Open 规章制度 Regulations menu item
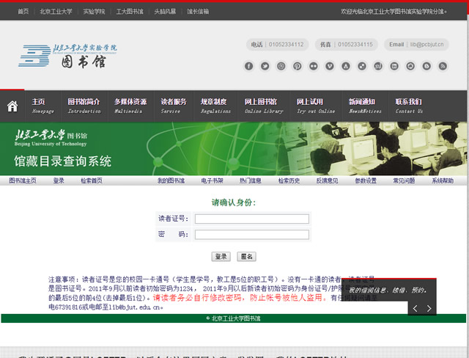This screenshot has height=358, width=469. pos(215,106)
